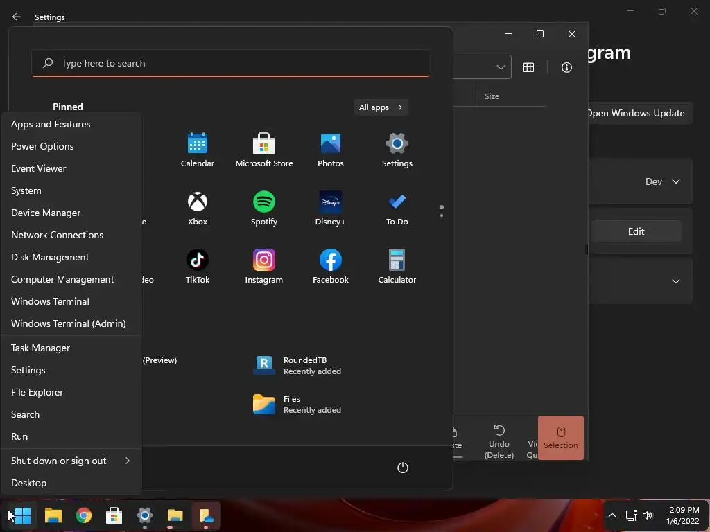Launch the Xbox app
Image resolution: width=710 pixels, height=532 pixels.
pyautogui.click(x=198, y=208)
